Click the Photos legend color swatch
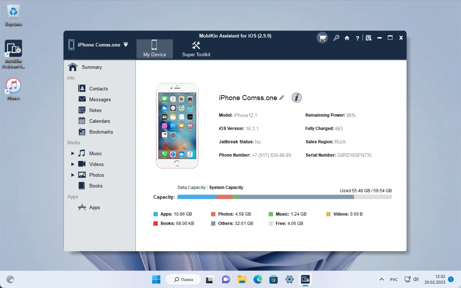The image size is (461, 288). [213, 214]
